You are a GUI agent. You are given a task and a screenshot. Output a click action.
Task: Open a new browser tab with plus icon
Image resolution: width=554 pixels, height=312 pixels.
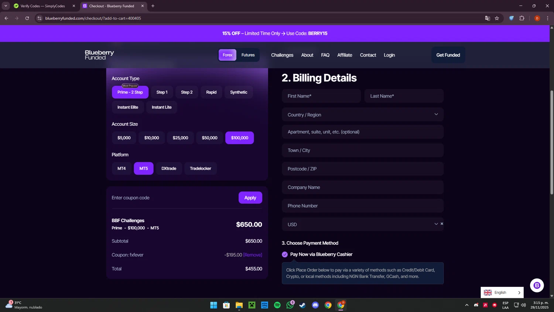tap(153, 6)
